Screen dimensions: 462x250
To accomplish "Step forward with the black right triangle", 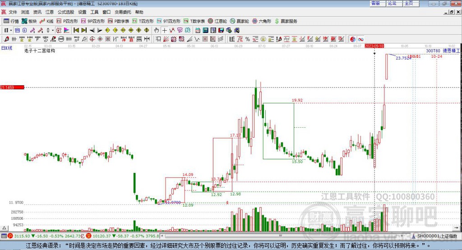I will point(100,30).
